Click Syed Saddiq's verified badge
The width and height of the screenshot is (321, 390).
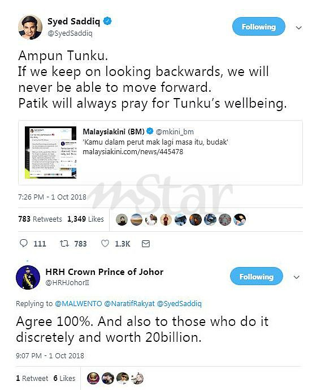click(x=107, y=22)
